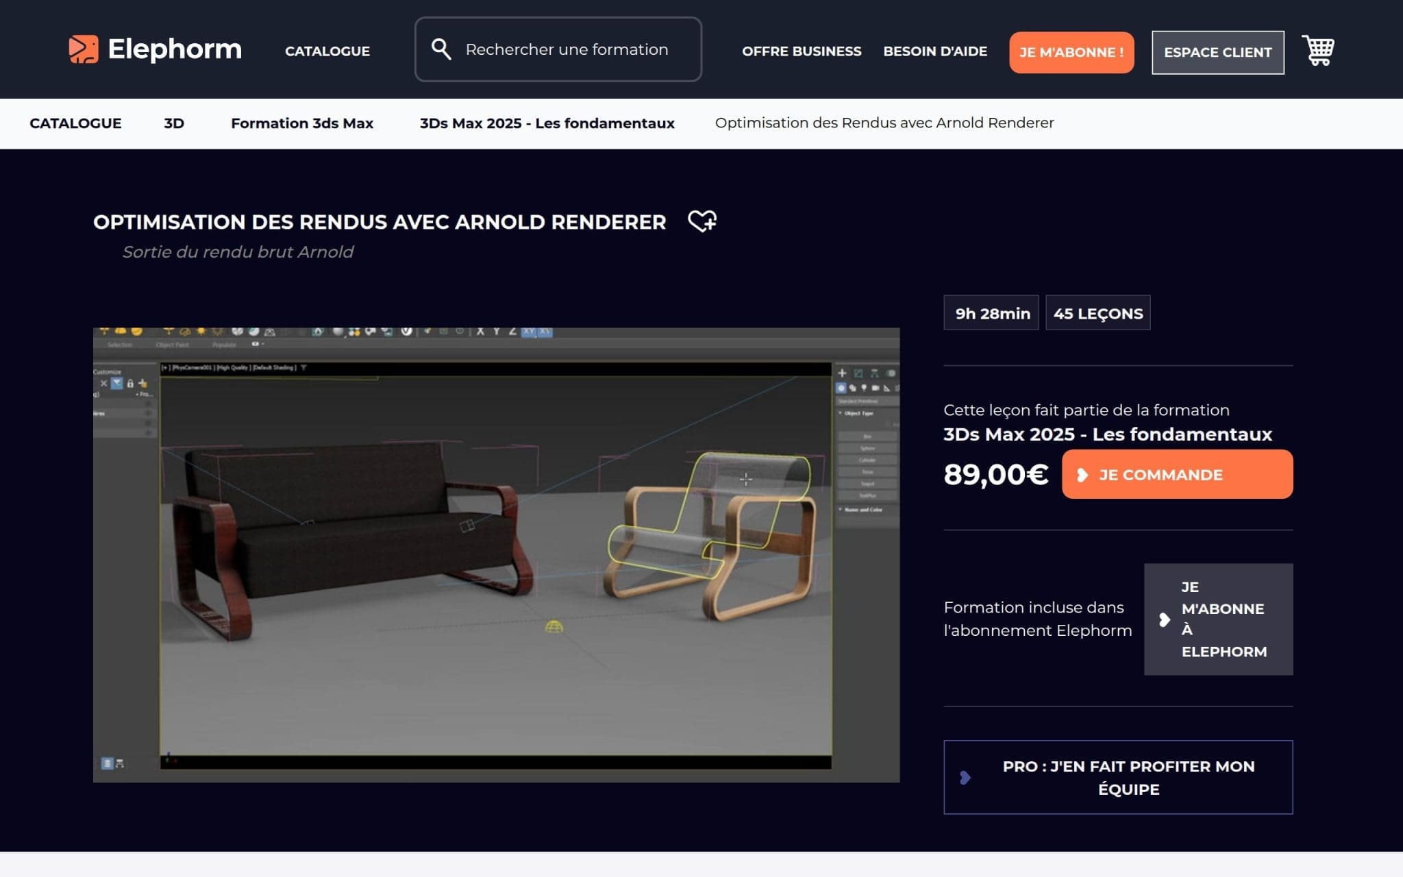Open the CATALOGUE menu in the header
The image size is (1403, 877).
pyautogui.click(x=327, y=51)
